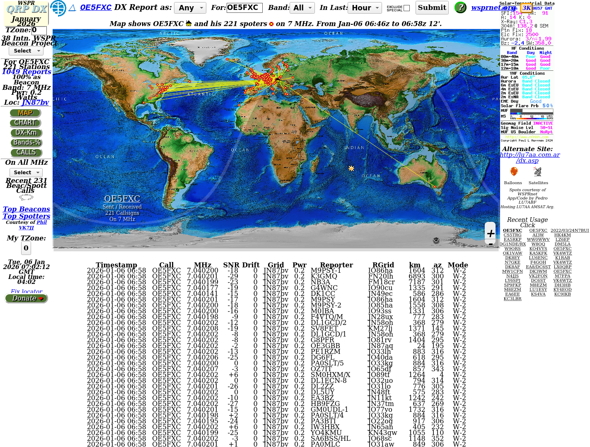Toggle the Exclude Special checkbox
The image size is (590, 447).
406,8
